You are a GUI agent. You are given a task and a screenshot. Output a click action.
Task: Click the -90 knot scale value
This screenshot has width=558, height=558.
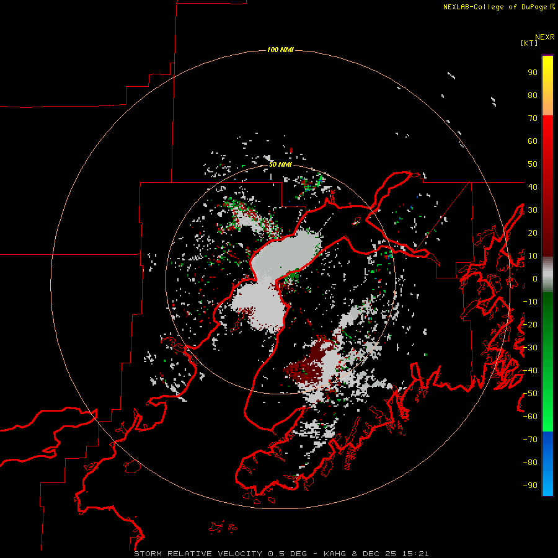click(530, 485)
